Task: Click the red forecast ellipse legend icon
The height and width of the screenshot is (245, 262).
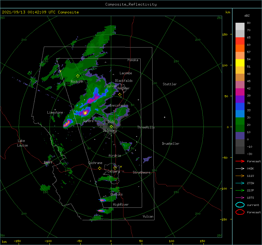Action: tap(240, 212)
